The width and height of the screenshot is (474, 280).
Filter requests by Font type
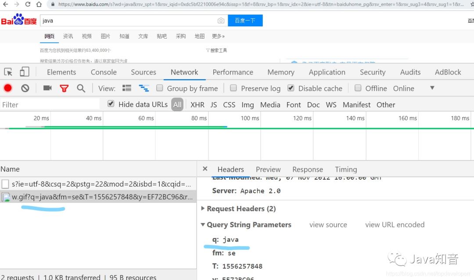click(294, 105)
